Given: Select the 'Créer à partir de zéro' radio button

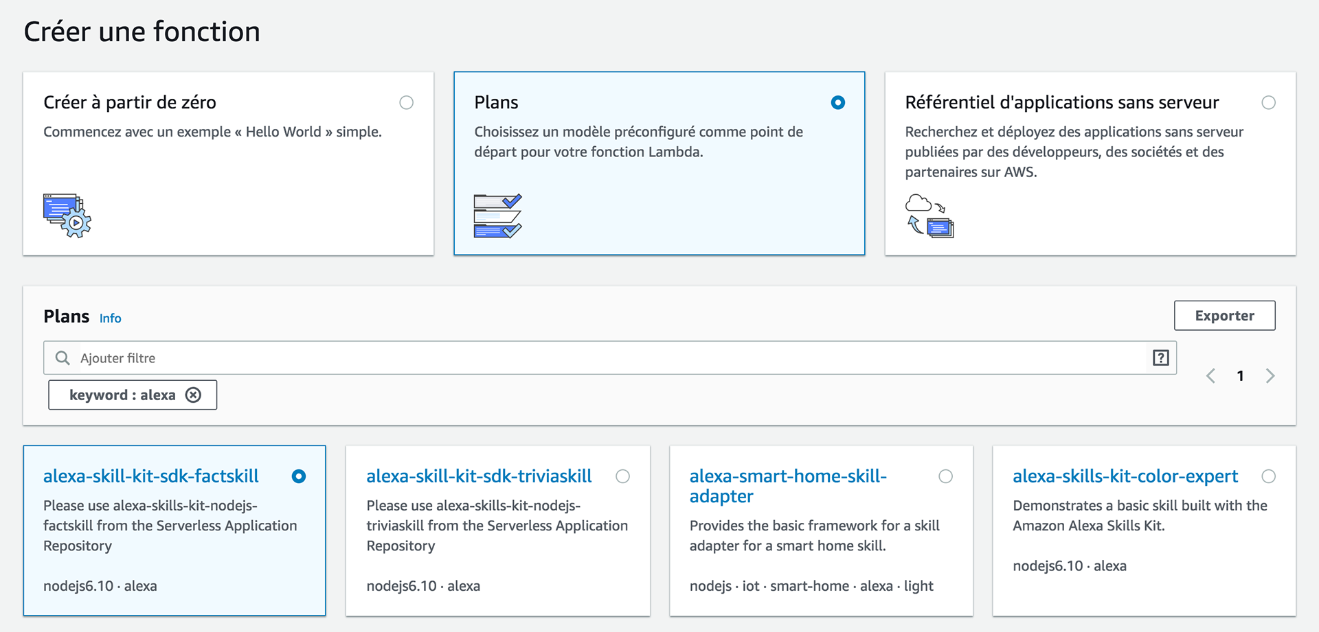Looking at the screenshot, I should pos(407,103).
